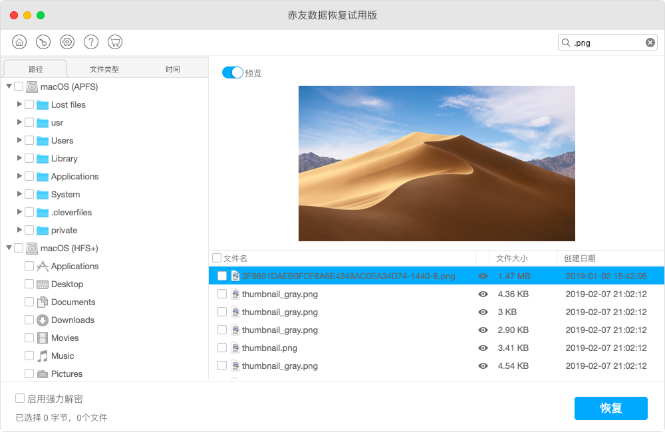Check the 3F8691DAEB9FDF8A6E4248AC0EA34D74 file checkbox
Viewport: 665px width, 432px height.
[222, 276]
